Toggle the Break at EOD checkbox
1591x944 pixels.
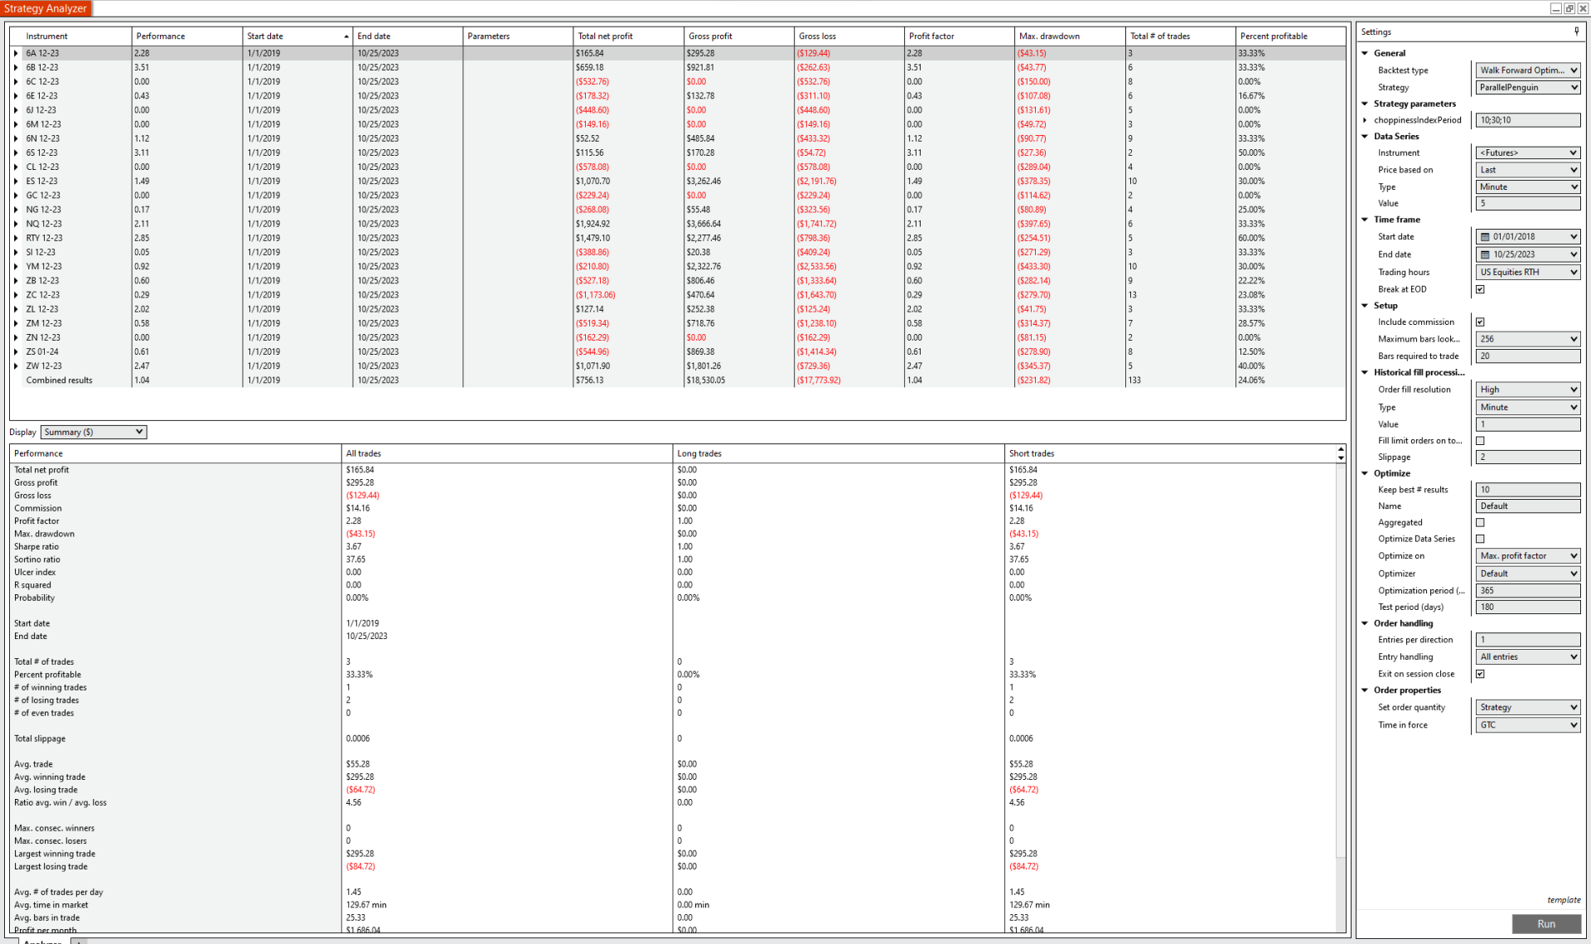tap(1480, 289)
